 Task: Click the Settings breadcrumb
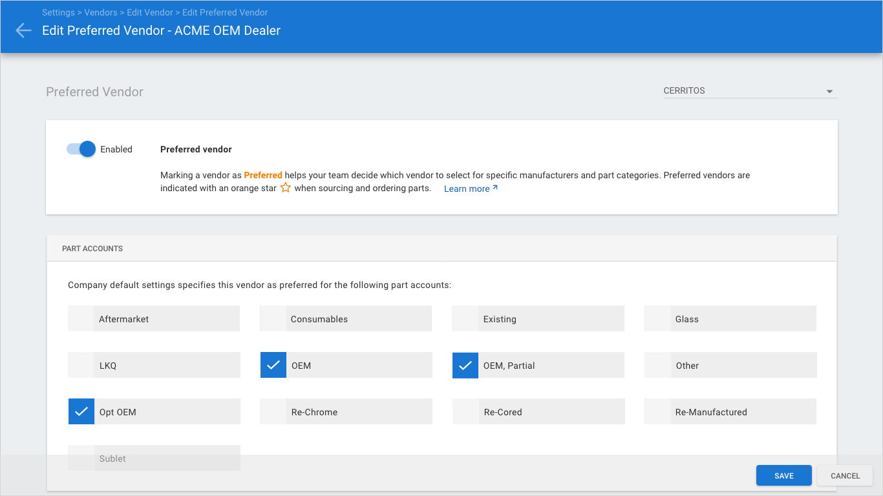[58, 12]
